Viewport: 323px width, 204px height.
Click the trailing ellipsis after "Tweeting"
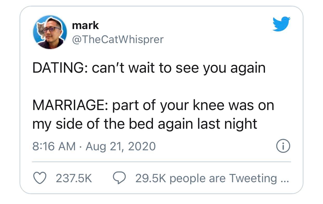coord(285,179)
